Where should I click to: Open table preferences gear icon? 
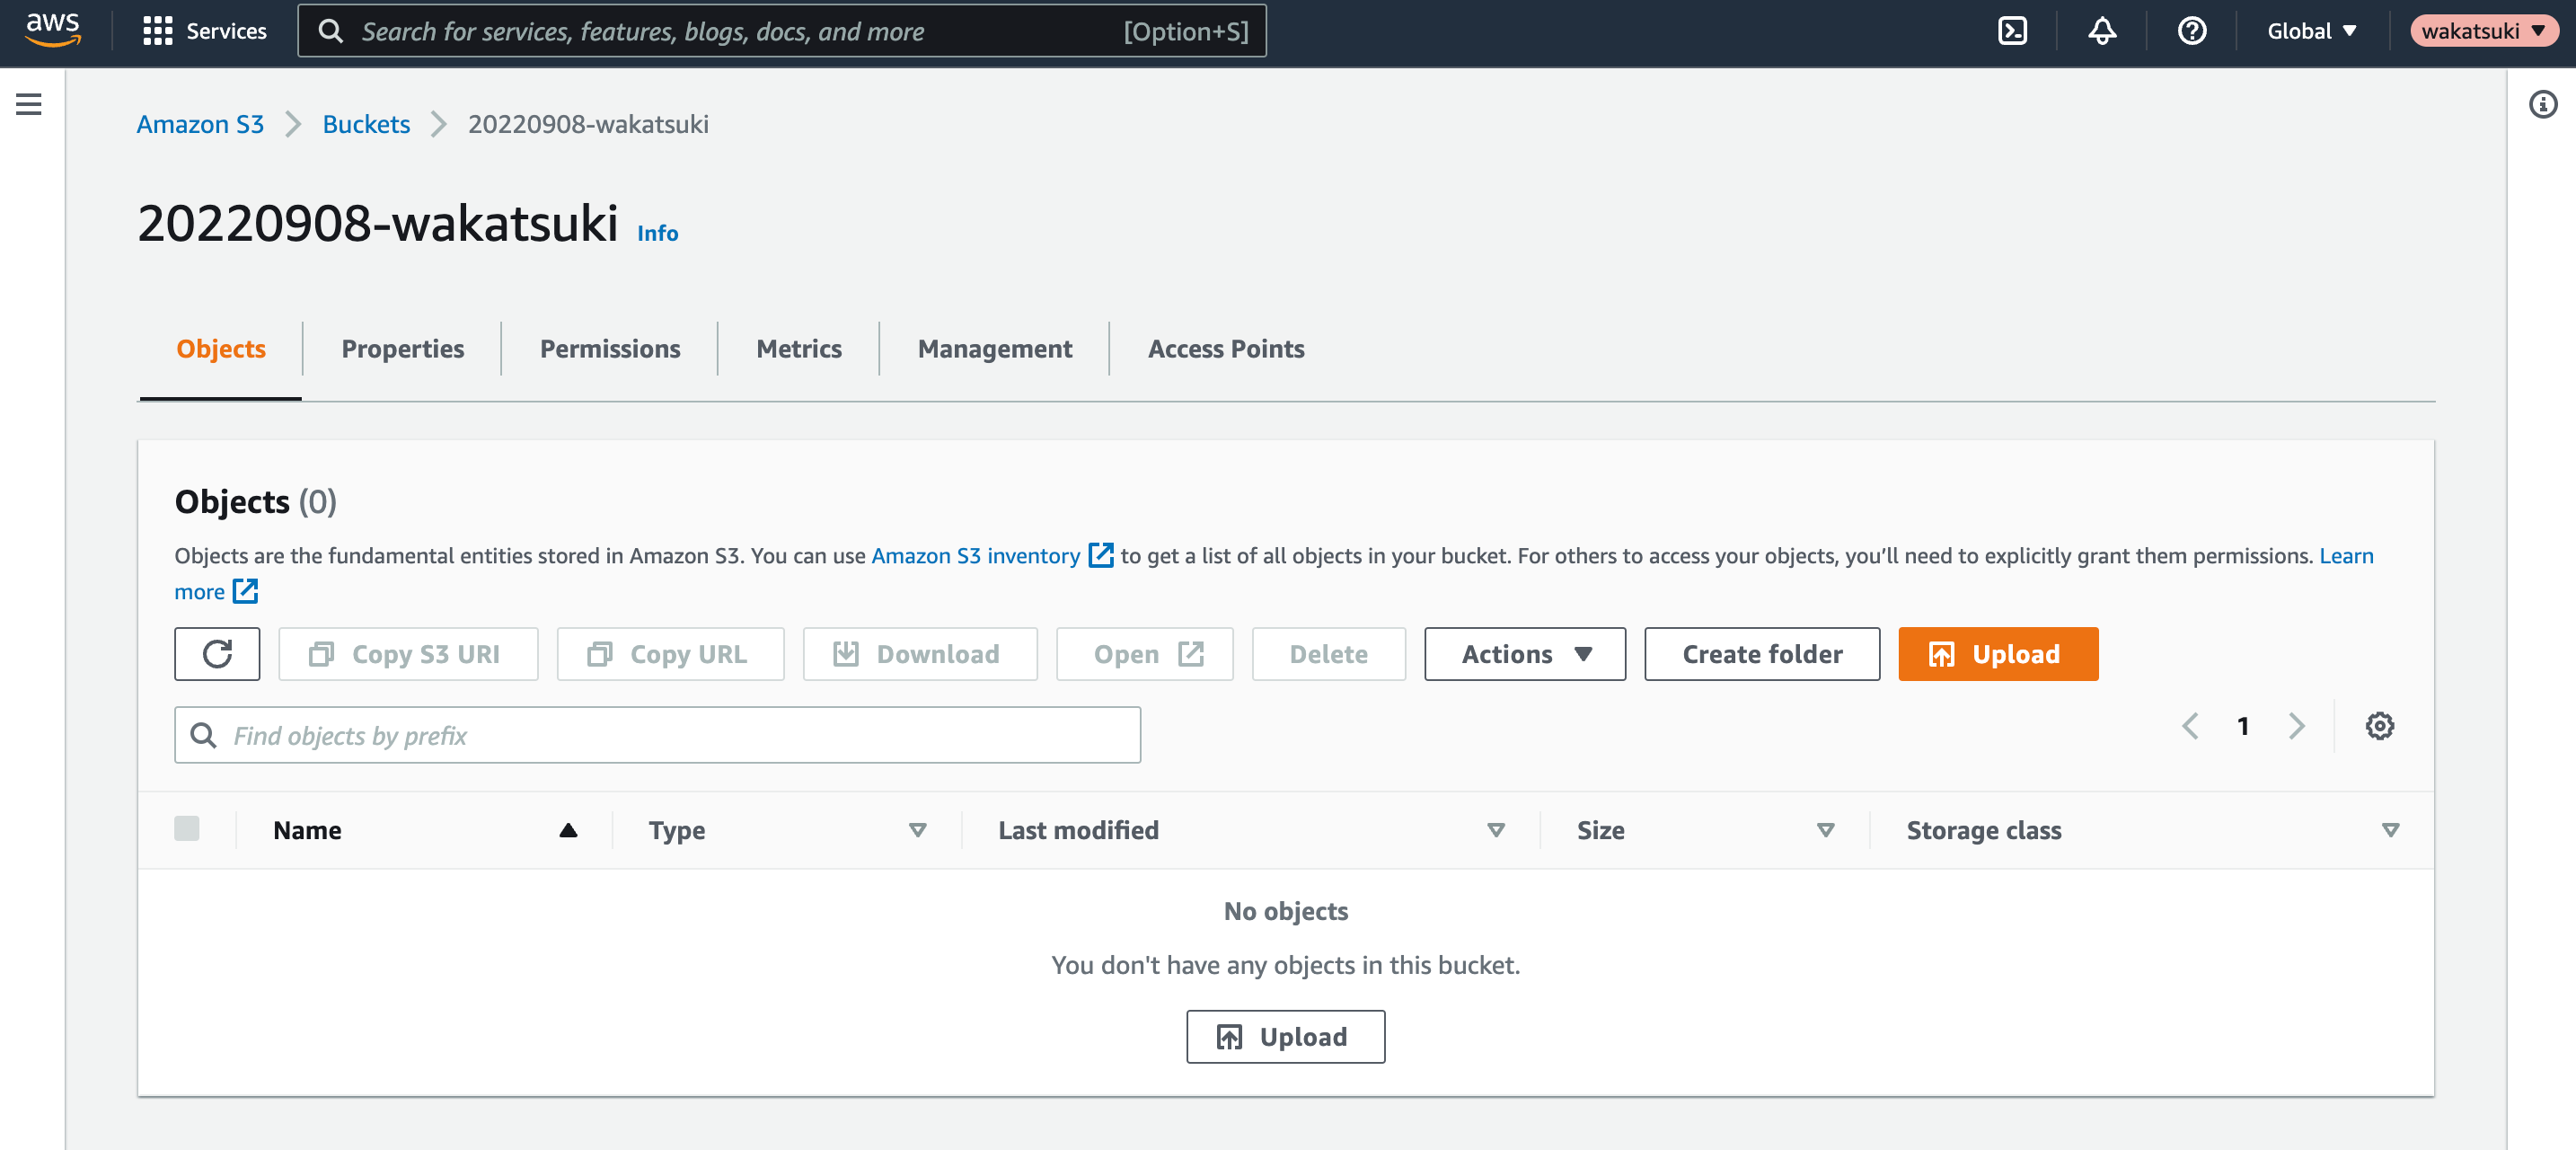[2379, 726]
